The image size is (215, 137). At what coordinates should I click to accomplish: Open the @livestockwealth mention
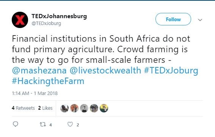point(105,70)
